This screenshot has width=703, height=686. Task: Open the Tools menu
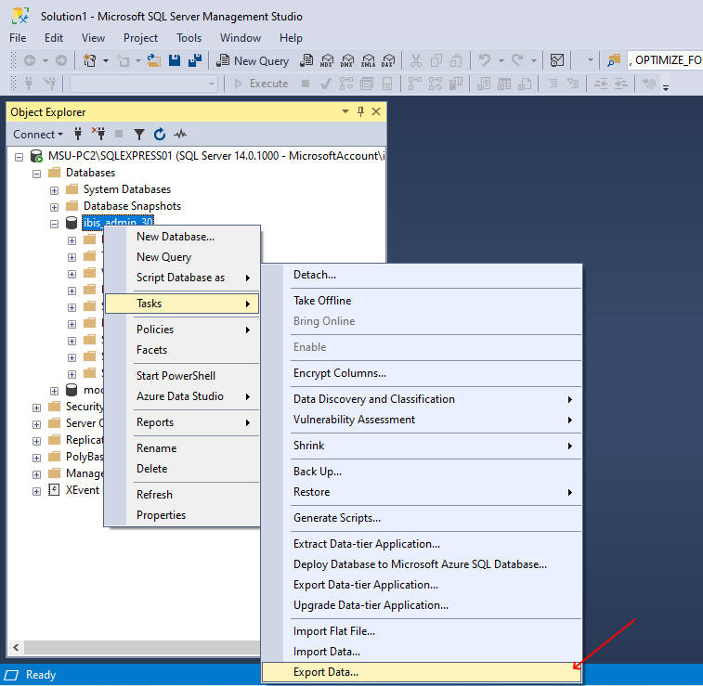click(189, 38)
